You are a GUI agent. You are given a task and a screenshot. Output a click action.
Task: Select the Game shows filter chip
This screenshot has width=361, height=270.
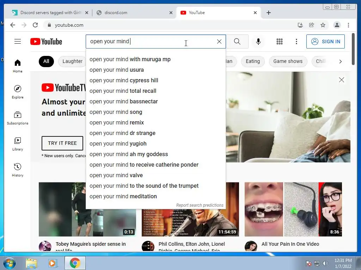coord(288,62)
